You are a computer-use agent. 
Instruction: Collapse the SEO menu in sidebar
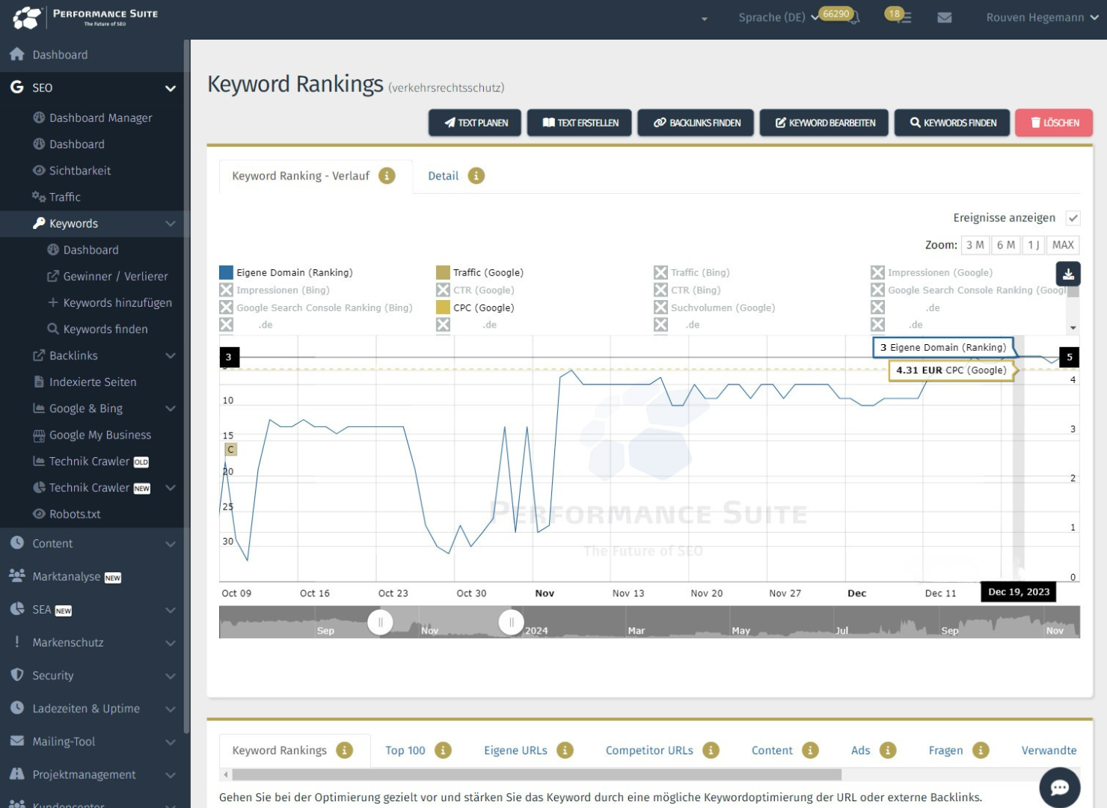[x=170, y=88]
